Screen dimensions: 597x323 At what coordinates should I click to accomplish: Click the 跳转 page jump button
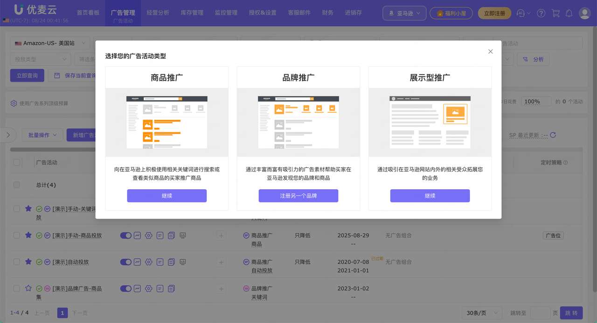tap(571, 313)
